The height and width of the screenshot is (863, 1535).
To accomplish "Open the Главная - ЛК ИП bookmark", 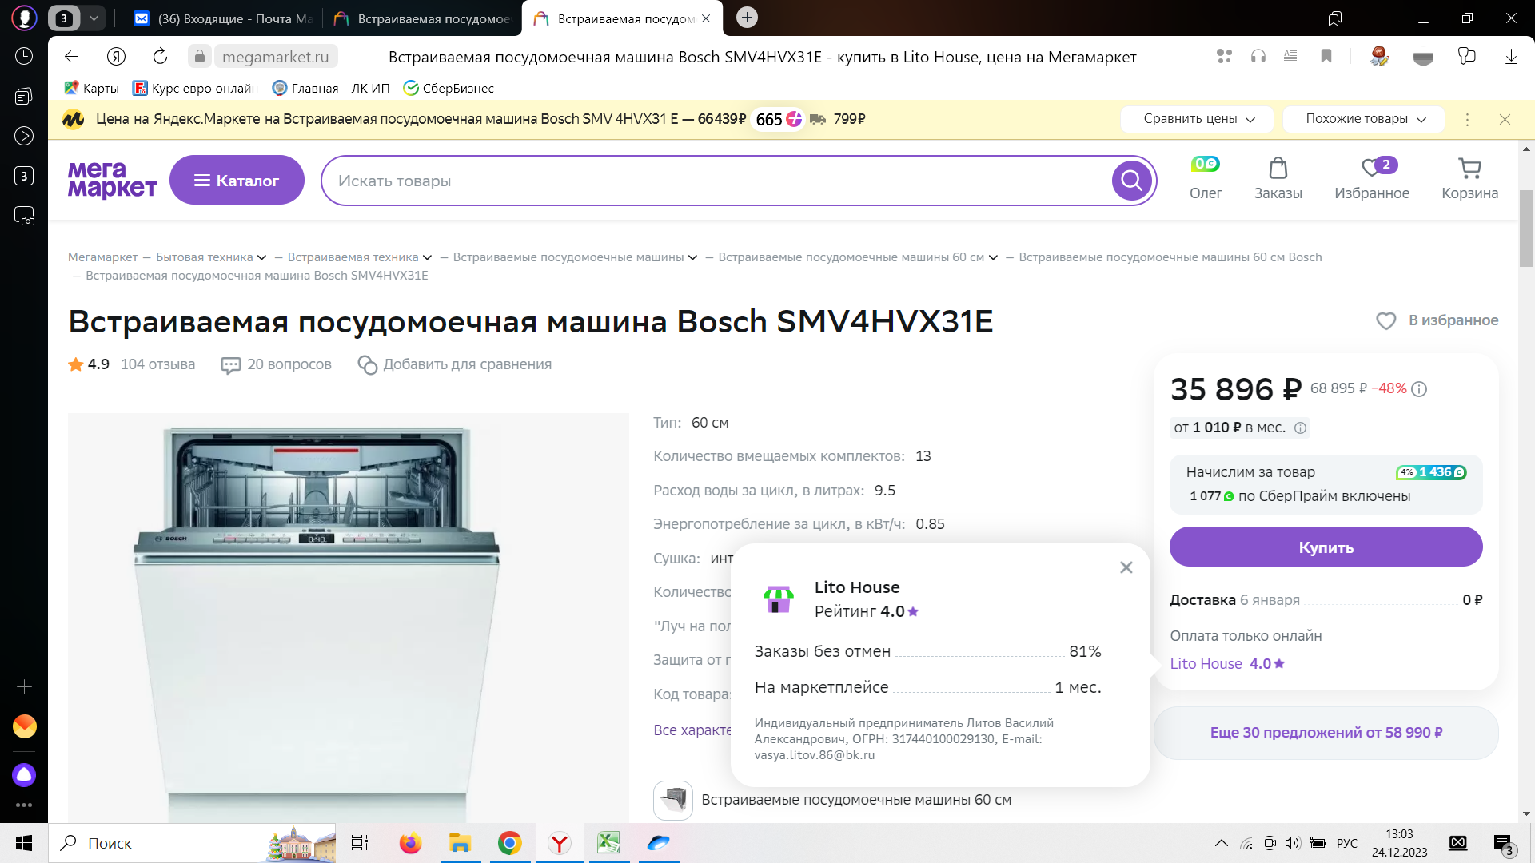I will point(331,88).
